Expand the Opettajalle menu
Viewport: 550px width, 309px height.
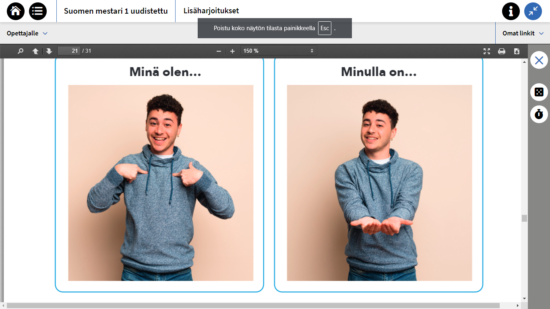[27, 33]
